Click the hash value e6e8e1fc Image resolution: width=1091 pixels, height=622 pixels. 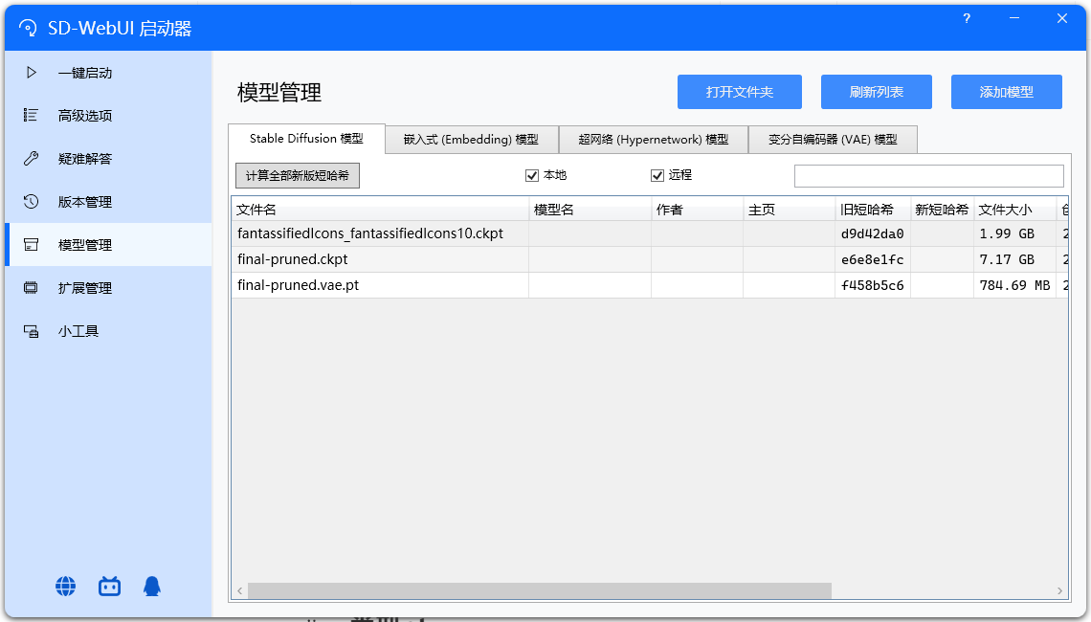[873, 259]
